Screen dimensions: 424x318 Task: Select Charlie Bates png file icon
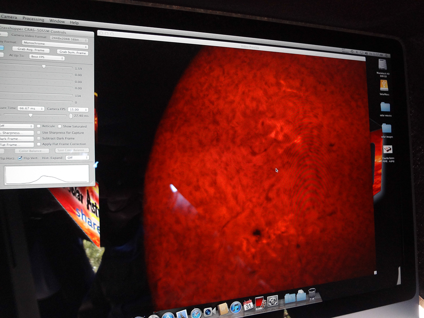pyautogui.click(x=388, y=149)
